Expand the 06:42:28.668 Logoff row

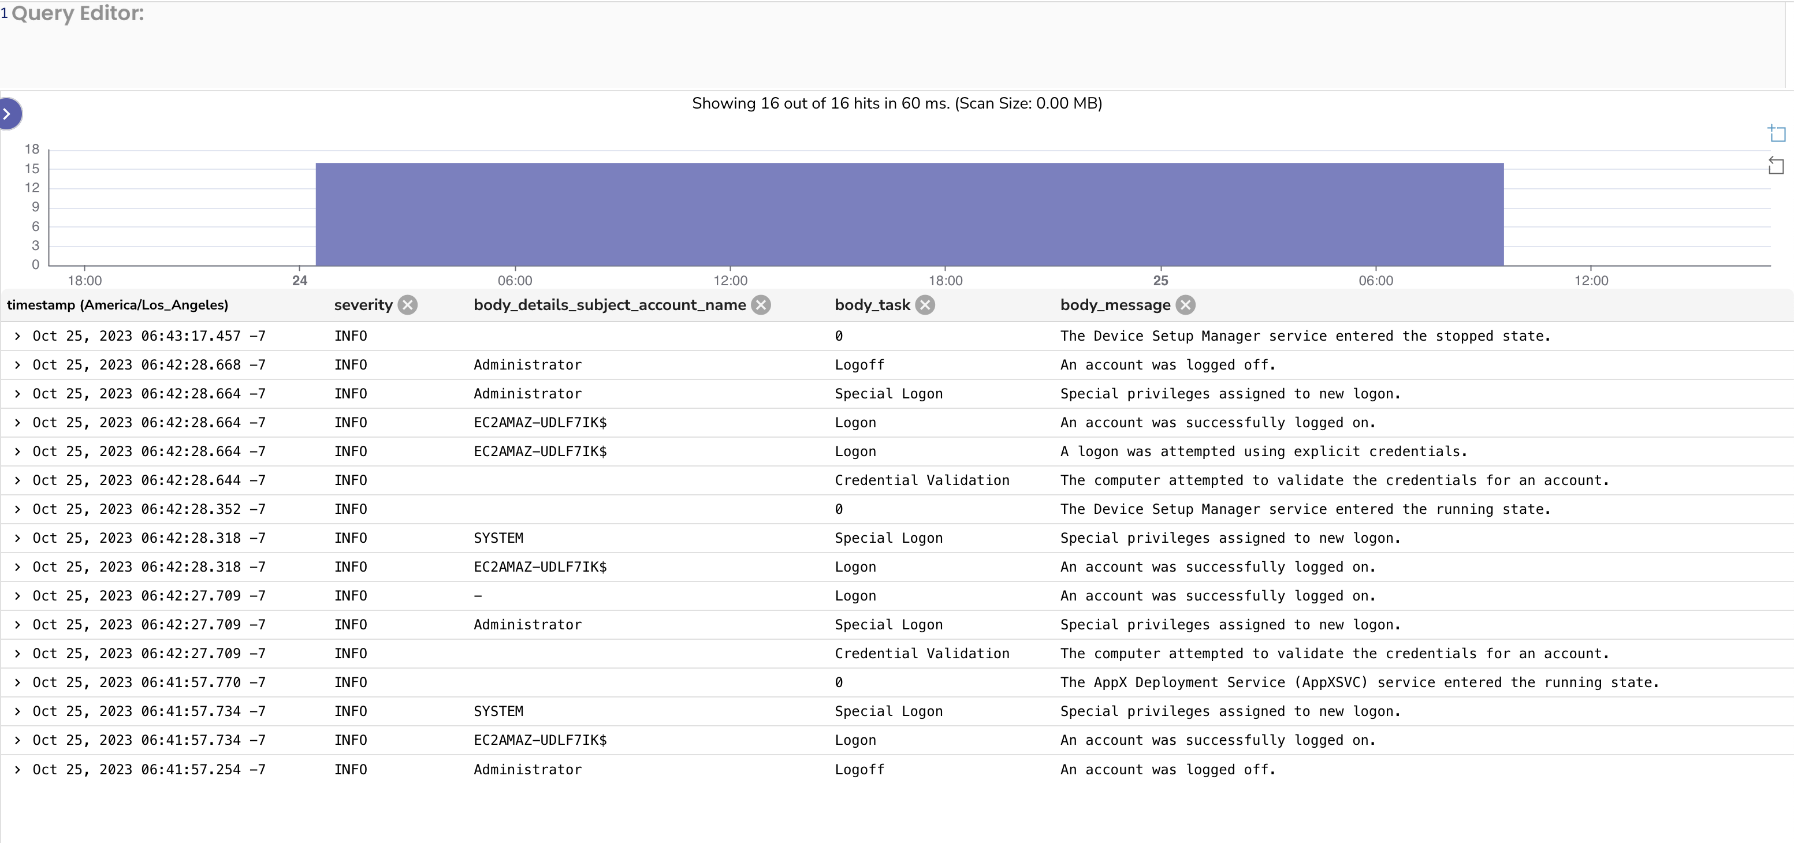(17, 365)
